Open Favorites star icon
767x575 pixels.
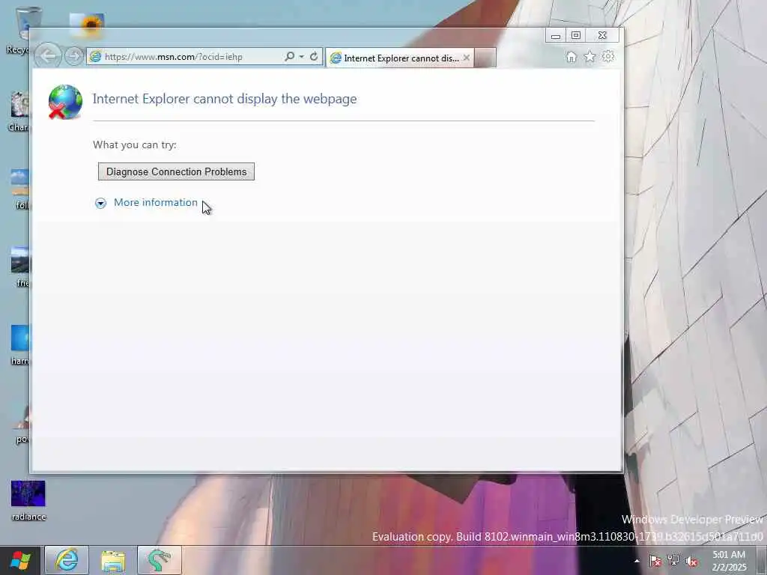[x=590, y=57]
